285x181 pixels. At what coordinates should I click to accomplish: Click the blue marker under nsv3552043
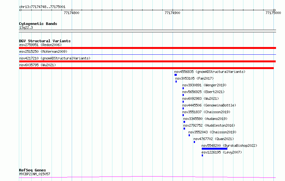pyautogui.click(x=189, y=135)
